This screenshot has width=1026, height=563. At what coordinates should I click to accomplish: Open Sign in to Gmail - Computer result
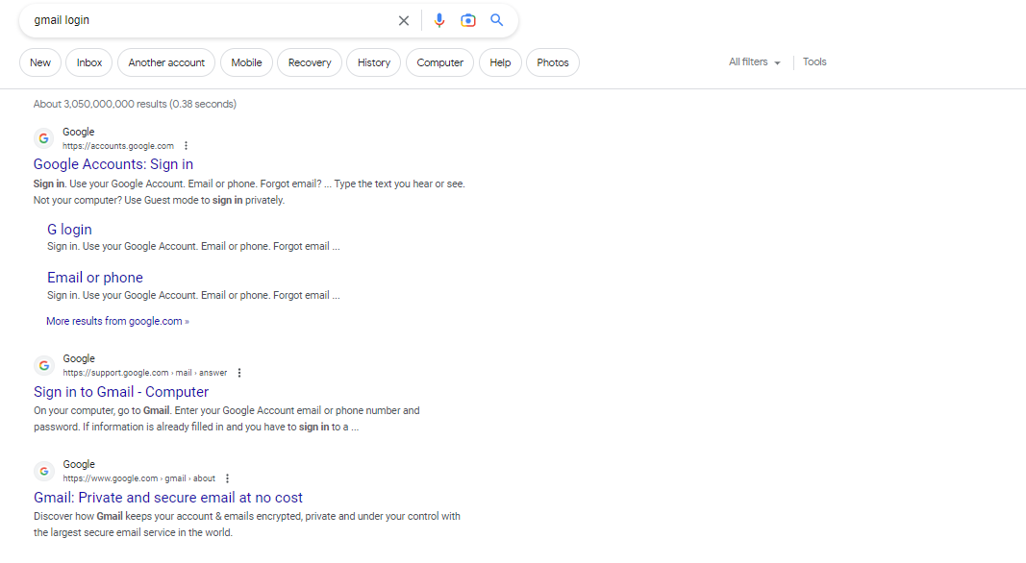point(121,392)
